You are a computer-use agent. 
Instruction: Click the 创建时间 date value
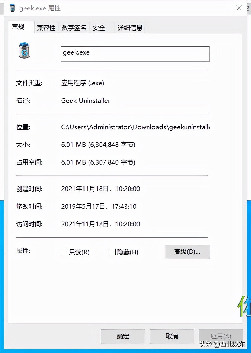[101, 189]
